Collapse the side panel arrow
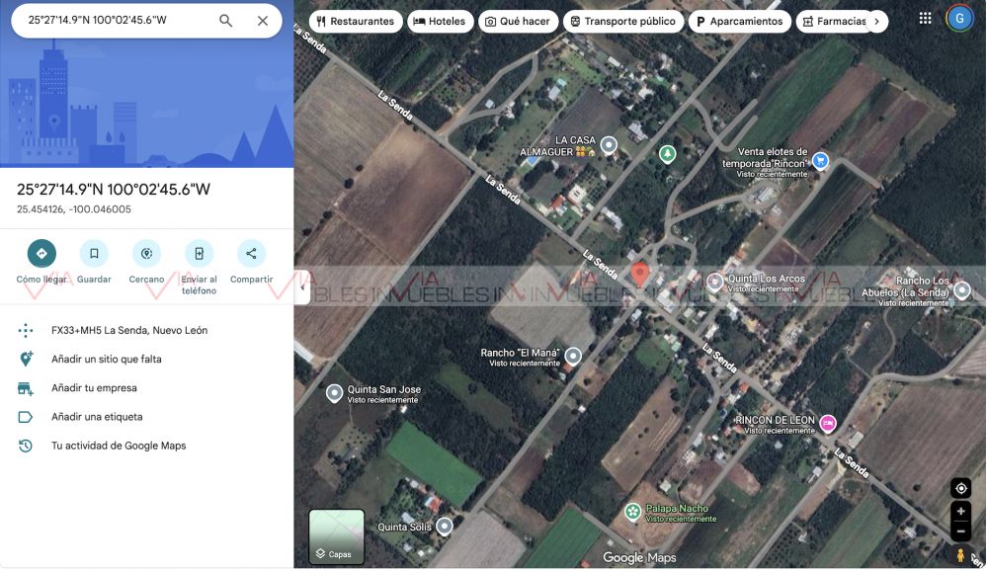The width and height of the screenshot is (987, 571). [302, 287]
